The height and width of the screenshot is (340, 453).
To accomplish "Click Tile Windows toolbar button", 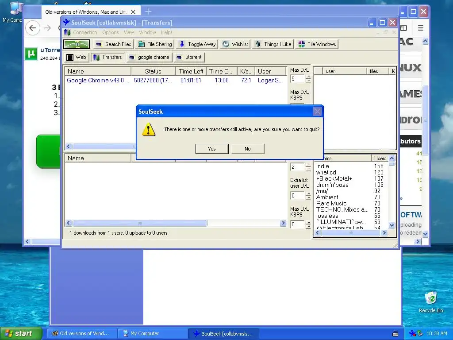I will pos(317,44).
